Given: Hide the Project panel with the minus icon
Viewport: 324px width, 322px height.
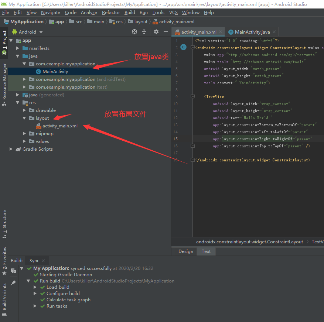Looking at the screenshot, I should [166, 32].
